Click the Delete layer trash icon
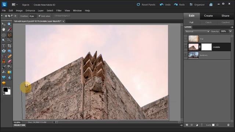Screen dimensions: 235x132 point(228,125)
